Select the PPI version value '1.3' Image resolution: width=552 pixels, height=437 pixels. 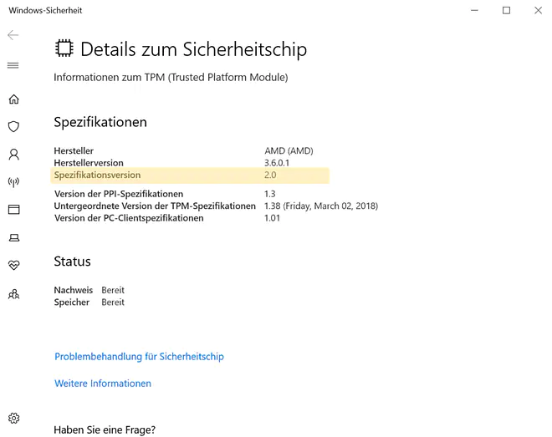click(269, 194)
